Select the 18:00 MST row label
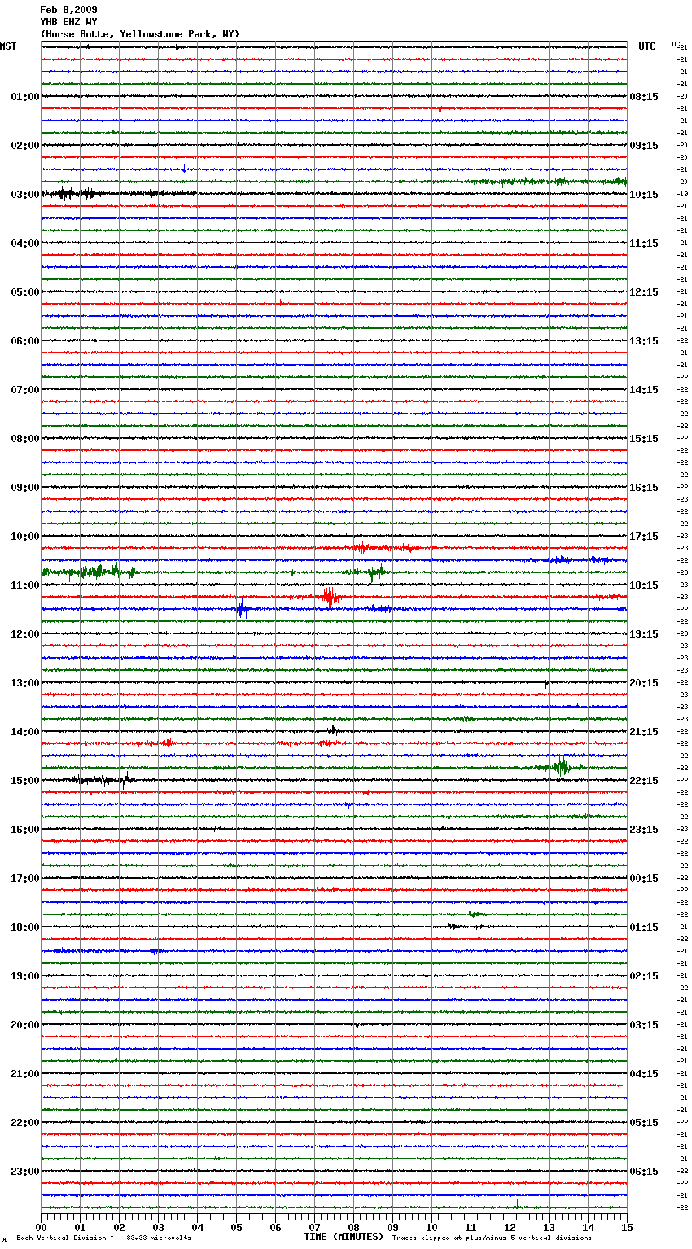The height and width of the screenshot is (1249, 692). (25, 927)
